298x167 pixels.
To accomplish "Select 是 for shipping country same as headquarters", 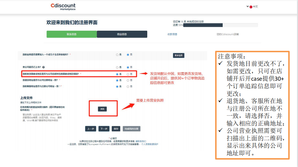I will coord(117,74).
